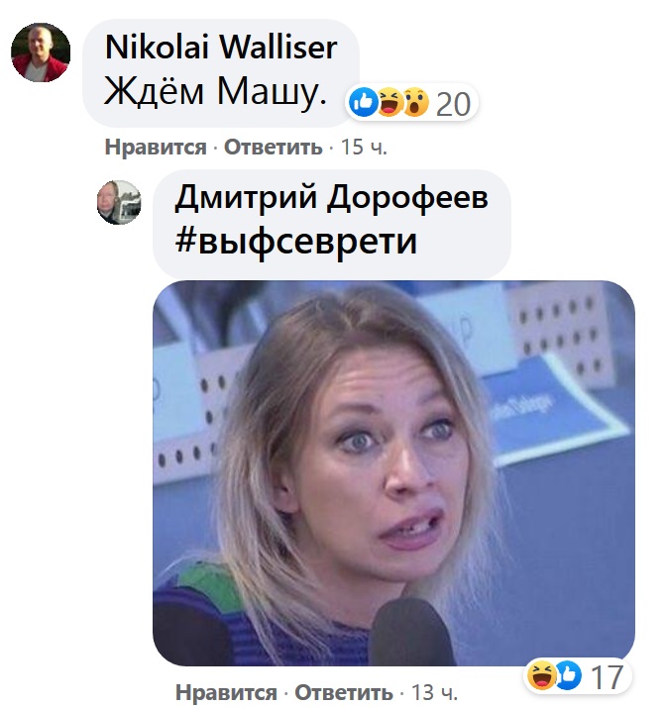Open the 13 ч. timestamp link

point(435,692)
